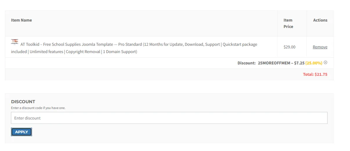Click the 25MOREOFFMEM discount code text
Viewport: 350px width, 151px height.
click(274, 63)
